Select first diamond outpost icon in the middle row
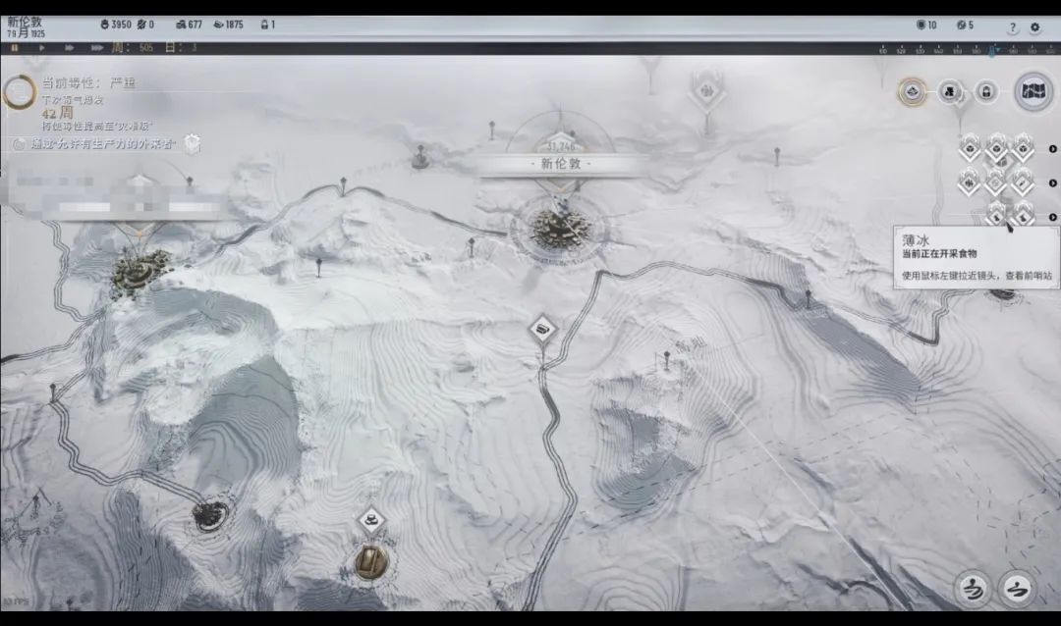This screenshot has height=626, width=1061. 970,182
